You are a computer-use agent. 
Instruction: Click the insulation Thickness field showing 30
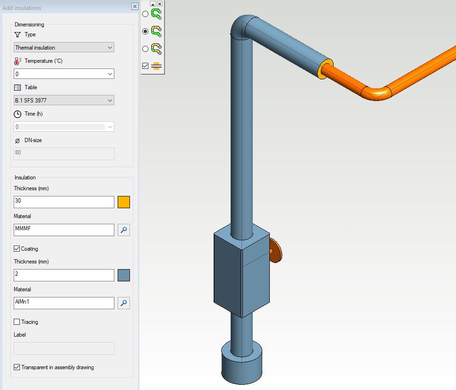pos(64,202)
